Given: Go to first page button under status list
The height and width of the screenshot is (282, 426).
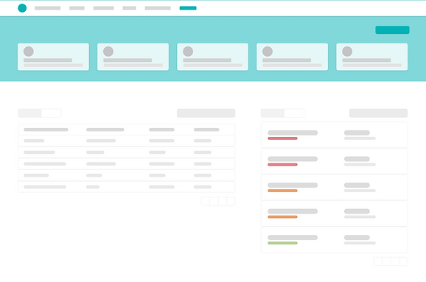Looking at the screenshot, I should pyautogui.click(x=378, y=261).
